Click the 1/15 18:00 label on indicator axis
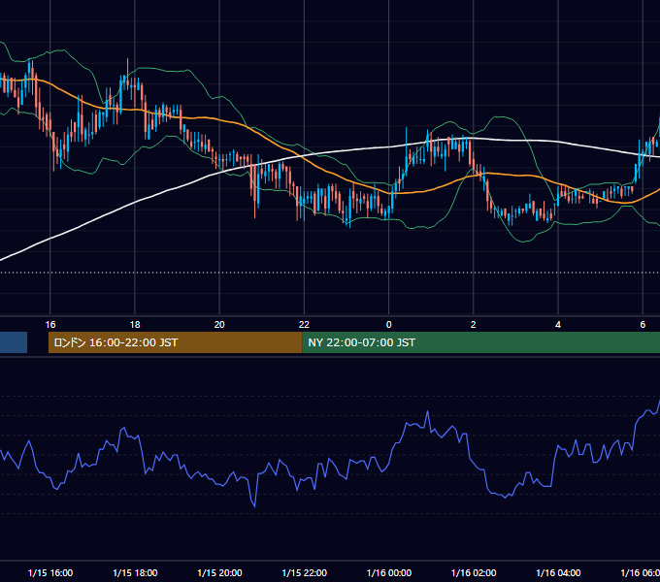The image size is (660, 582). coord(135,572)
